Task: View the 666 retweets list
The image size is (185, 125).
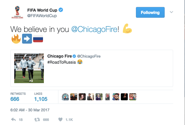Action: point(15,99)
